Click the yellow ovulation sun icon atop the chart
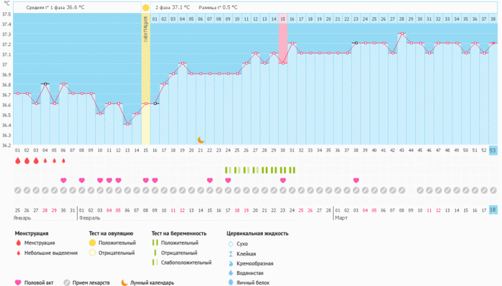Image resolution: width=502 pixels, height=286 pixels. click(x=145, y=7)
